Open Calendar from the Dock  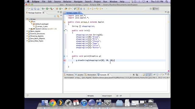76,103
